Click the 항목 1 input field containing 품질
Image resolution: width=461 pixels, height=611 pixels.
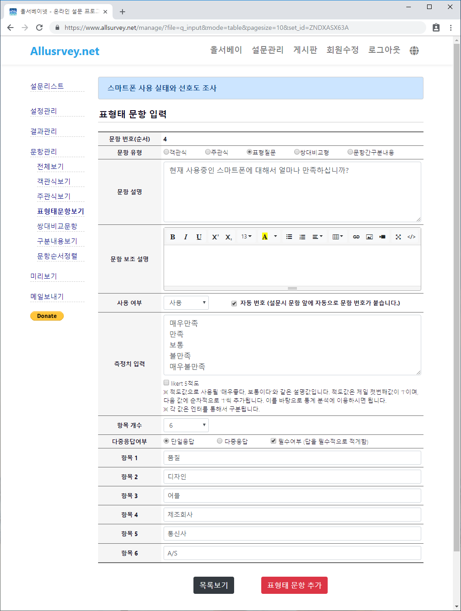[292, 457]
